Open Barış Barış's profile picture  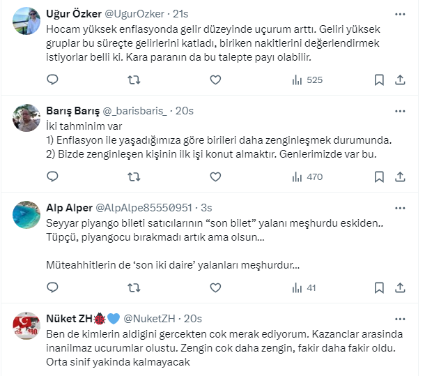coord(26,119)
